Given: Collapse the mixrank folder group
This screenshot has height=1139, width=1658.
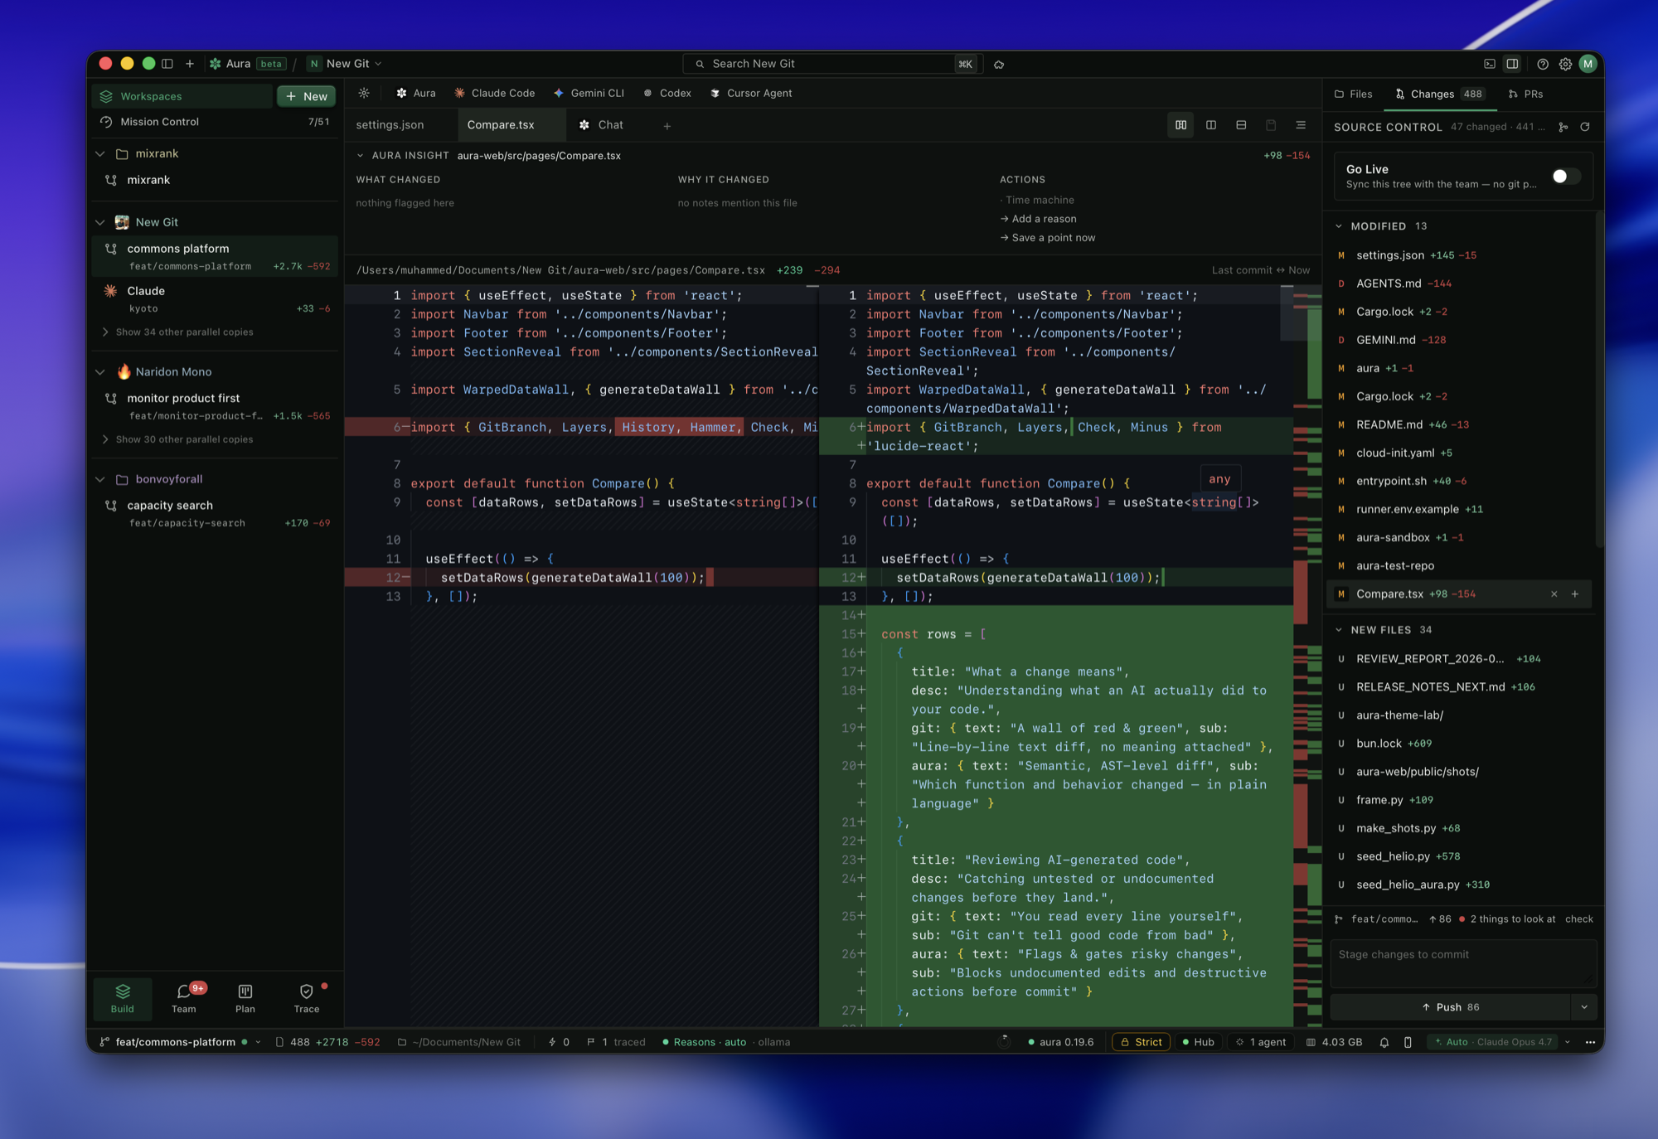Looking at the screenshot, I should tap(100, 153).
